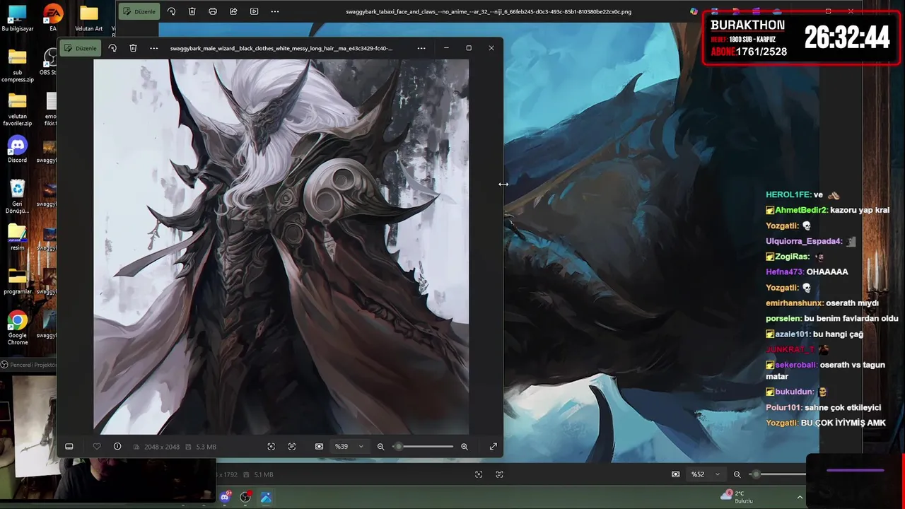Click the background window zoom slider handle
This screenshot has width=905, height=509.
point(756,474)
